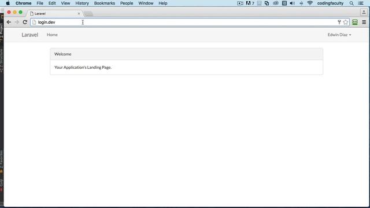Click the Creative Cloud icon in menu bar
The height and width of the screenshot is (208, 370).
coord(275,3)
